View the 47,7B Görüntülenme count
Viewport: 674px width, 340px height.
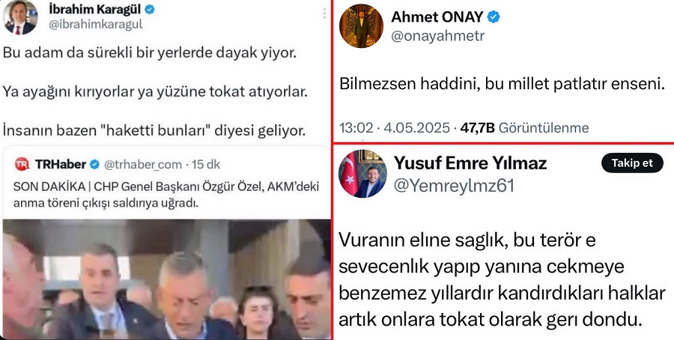pos(524,127)
